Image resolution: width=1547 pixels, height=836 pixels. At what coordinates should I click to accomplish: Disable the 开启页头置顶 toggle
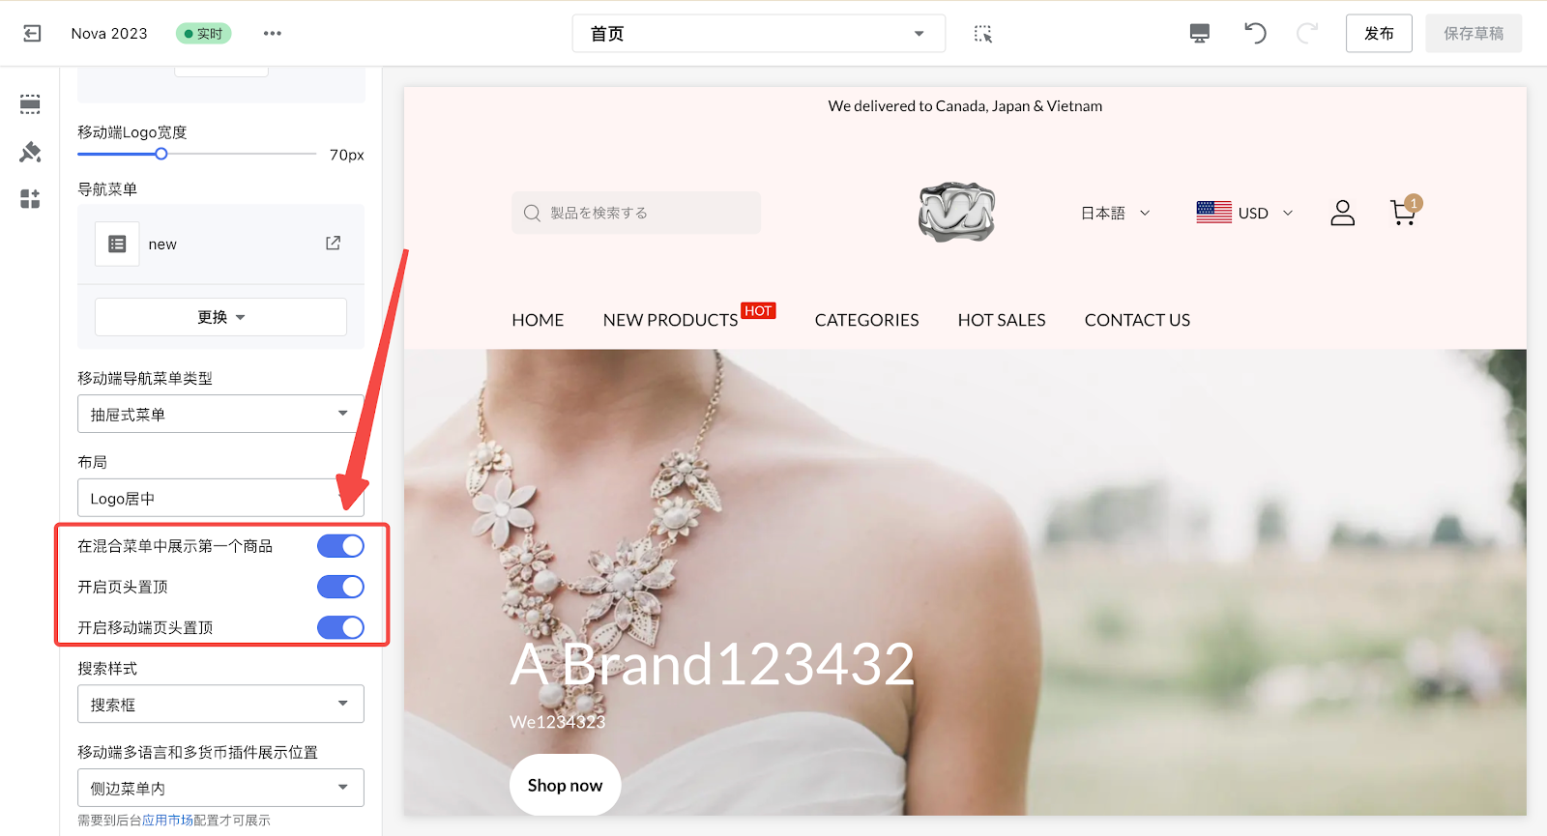340,587
